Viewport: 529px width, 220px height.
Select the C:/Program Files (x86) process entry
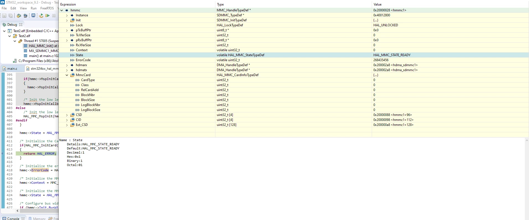point(36,61)
